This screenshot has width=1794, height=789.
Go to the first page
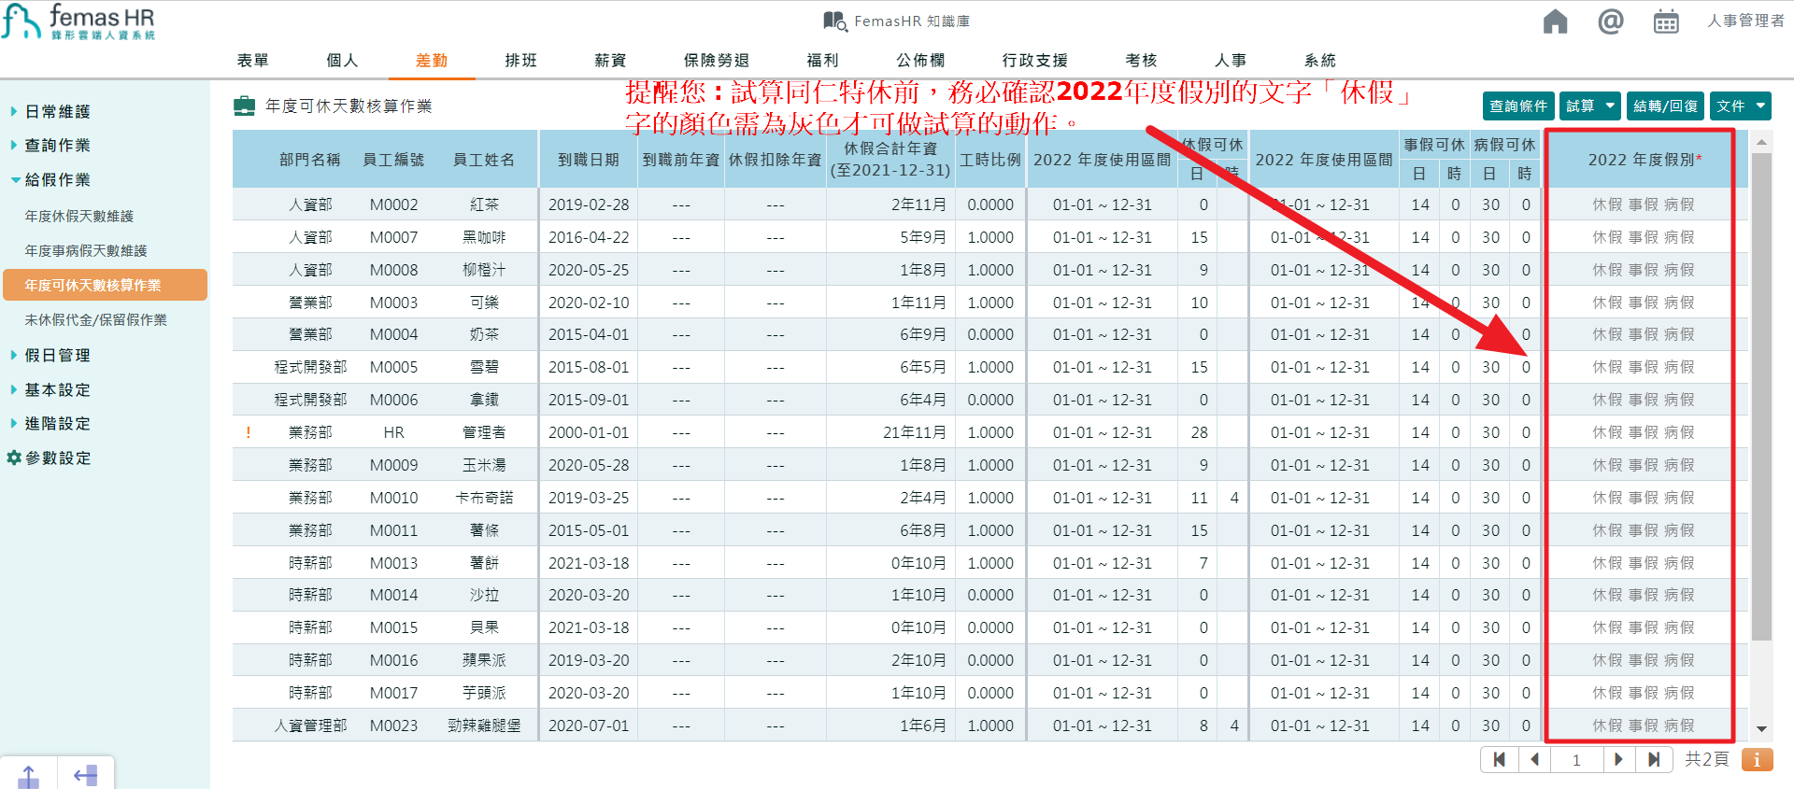1499,759
